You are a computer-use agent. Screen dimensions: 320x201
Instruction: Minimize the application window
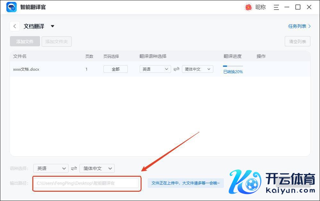pos(287,7)
